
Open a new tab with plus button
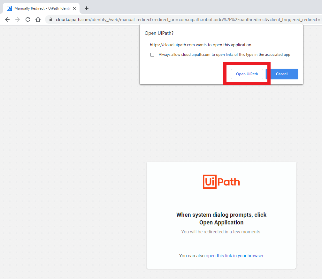click(x=87, y=8)
